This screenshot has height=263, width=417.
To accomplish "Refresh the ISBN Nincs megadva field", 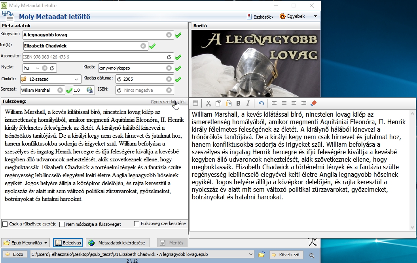I will pos(119,90).
